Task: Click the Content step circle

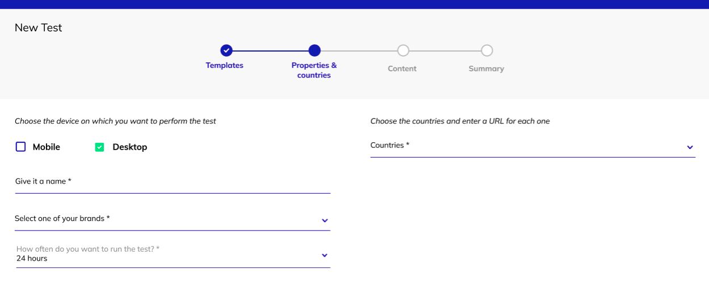Action: (x=403, y=50)
